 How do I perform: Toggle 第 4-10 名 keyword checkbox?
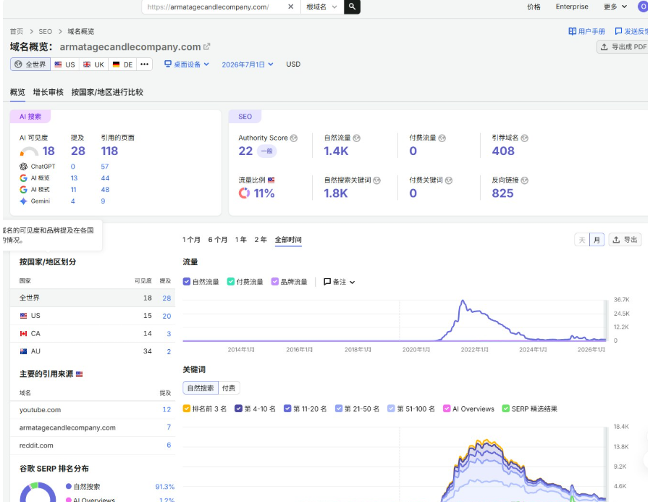click(x=238, y=409)
